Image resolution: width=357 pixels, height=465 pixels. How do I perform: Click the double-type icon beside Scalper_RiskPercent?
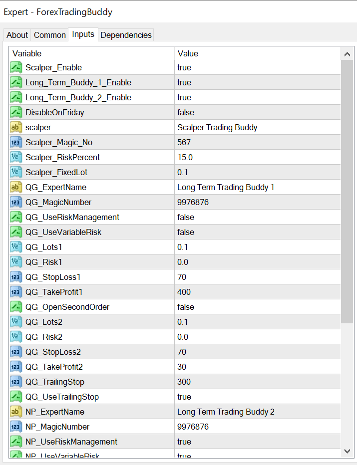click(16, 157)
